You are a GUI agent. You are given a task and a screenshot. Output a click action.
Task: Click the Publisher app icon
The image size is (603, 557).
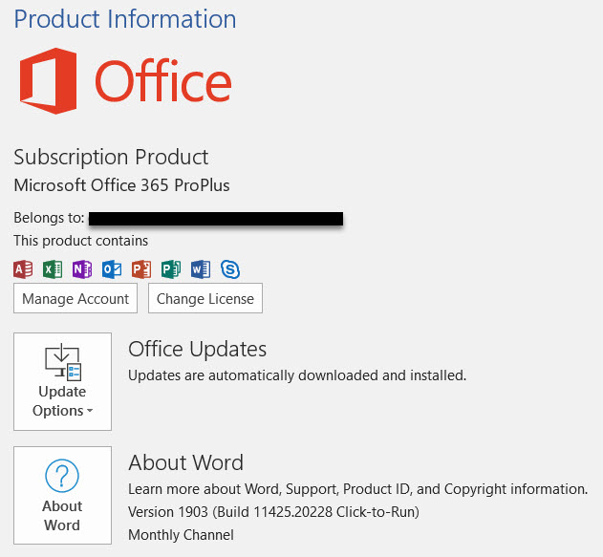click(171, 269)
